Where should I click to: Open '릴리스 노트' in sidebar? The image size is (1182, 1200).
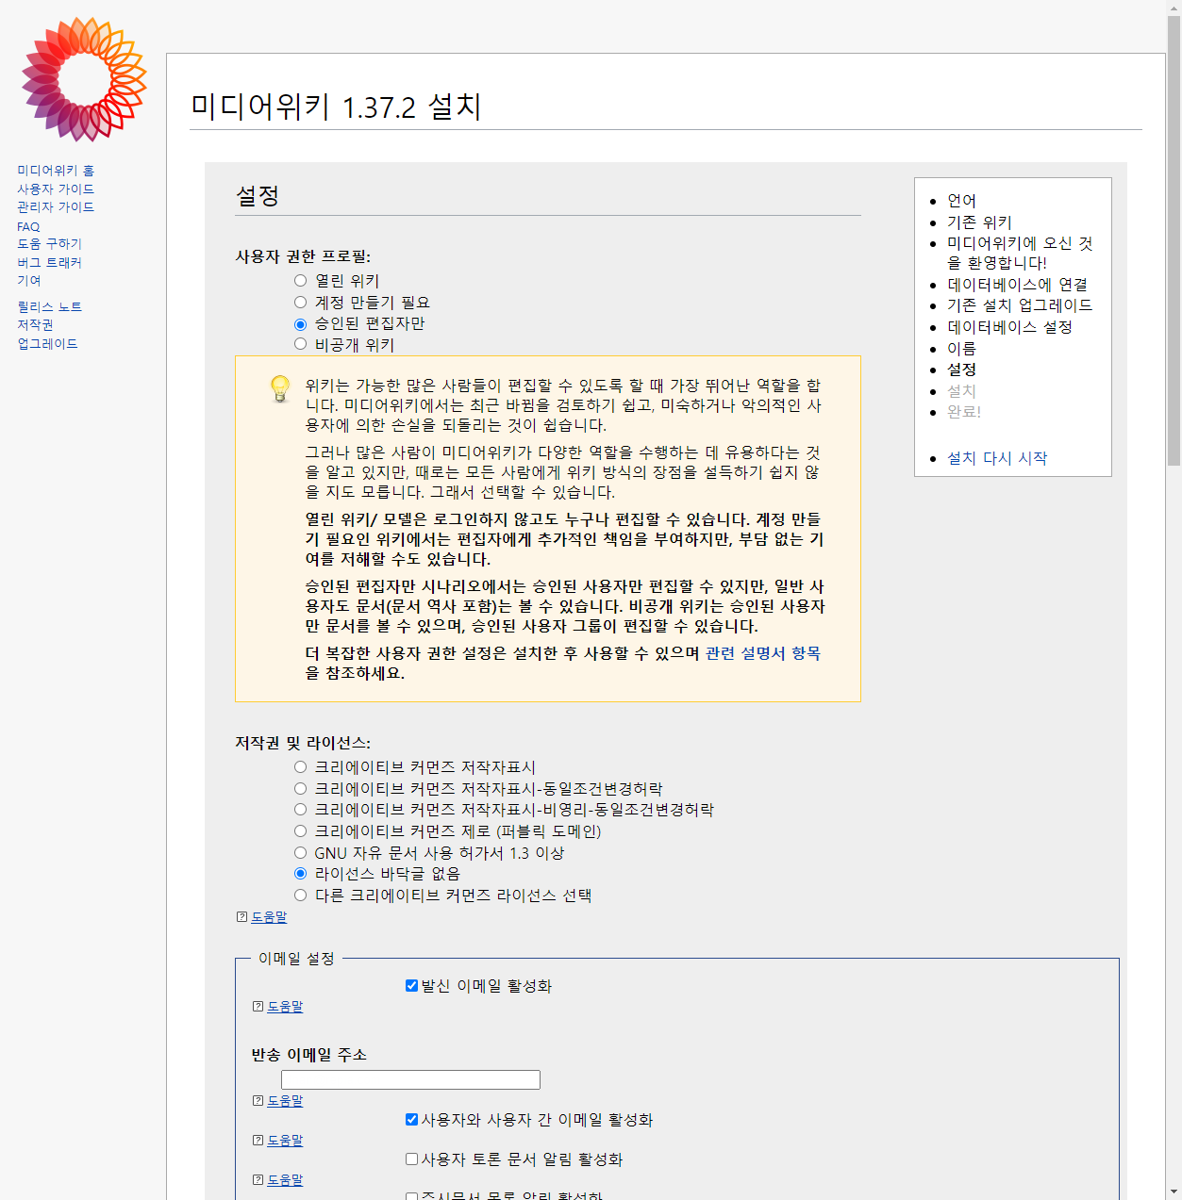point(49,307)
